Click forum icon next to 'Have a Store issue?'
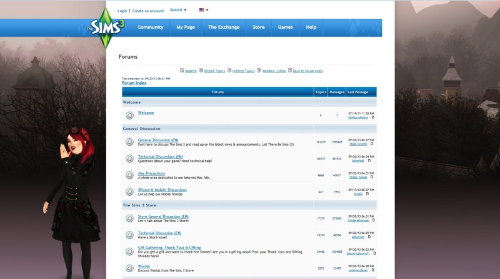The width and height of the screenshot is (500, 279). pos(129,235)
